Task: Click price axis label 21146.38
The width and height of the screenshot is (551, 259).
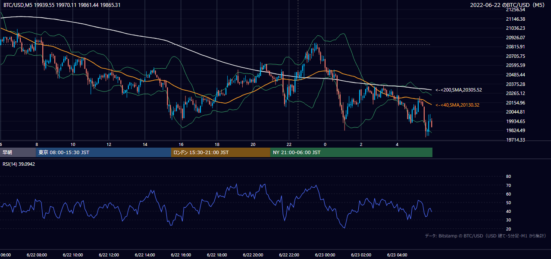Action: click(x=516, y=19)
